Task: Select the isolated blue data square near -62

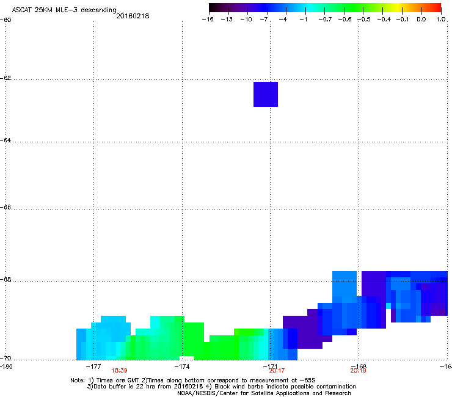Action: [266, 94]
